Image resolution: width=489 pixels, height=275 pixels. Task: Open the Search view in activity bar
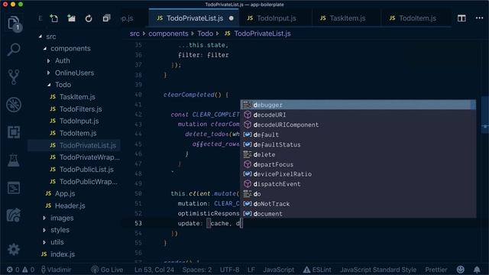pos(14,50)
